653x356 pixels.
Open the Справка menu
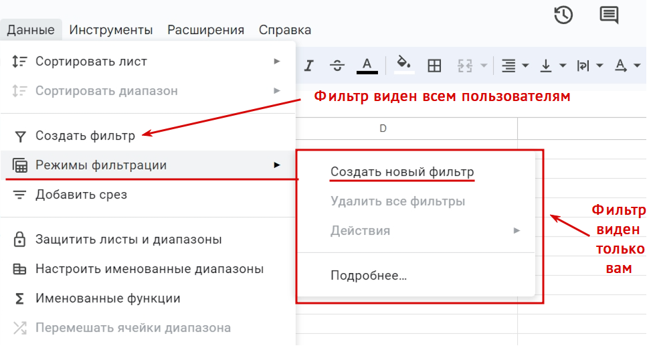pos(284,30)
